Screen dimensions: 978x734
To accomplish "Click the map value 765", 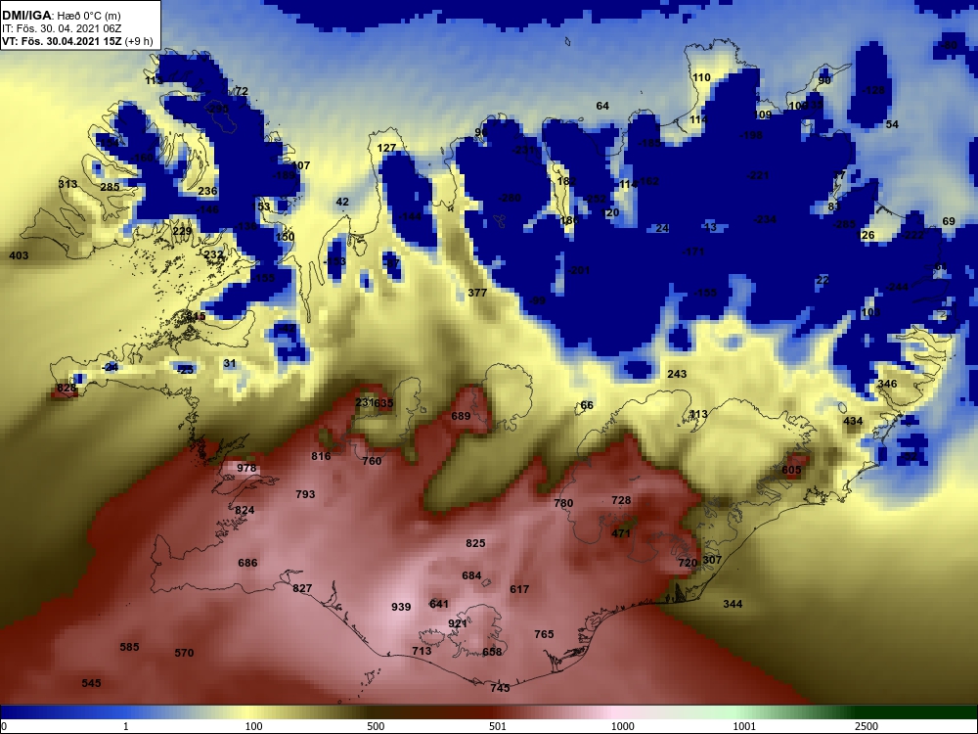I will pos(544,634).
